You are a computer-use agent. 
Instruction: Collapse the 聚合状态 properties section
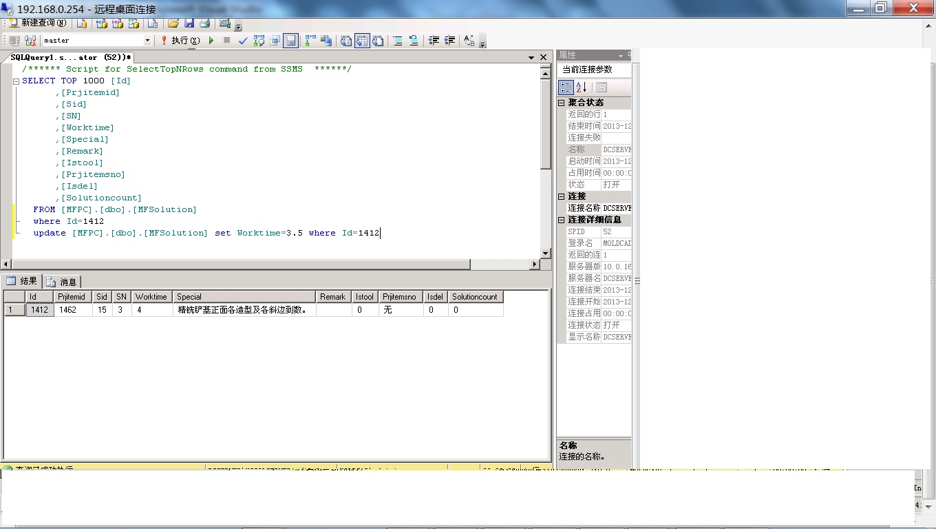pos(562,103)
